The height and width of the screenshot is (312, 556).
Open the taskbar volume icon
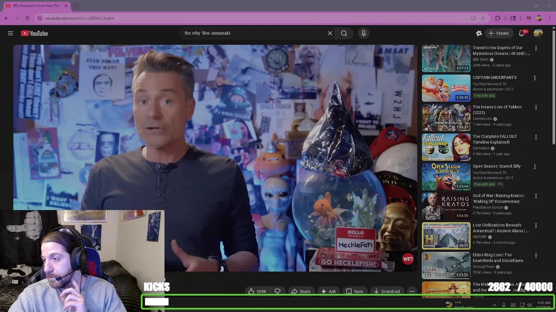coord(529,305)
